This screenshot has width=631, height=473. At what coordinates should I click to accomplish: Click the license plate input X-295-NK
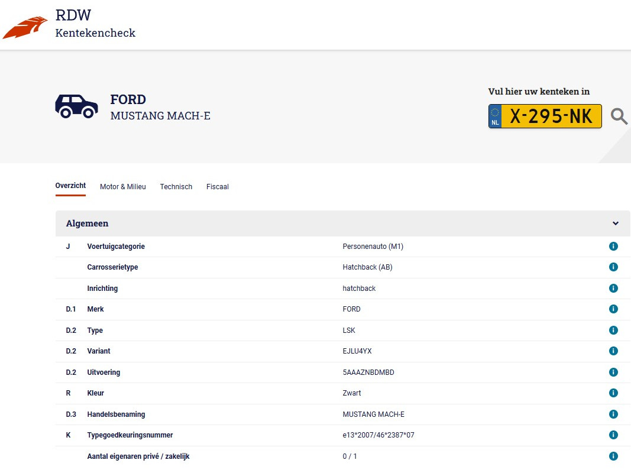[x=545, y=116]
